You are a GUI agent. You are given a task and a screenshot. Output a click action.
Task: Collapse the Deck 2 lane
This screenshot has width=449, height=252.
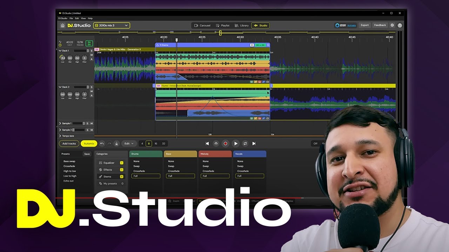click(60, 87)
